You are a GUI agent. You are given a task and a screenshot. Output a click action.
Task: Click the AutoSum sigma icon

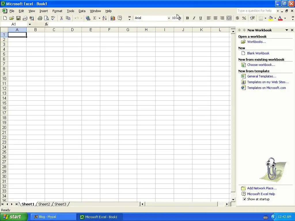tap(94, 18)
